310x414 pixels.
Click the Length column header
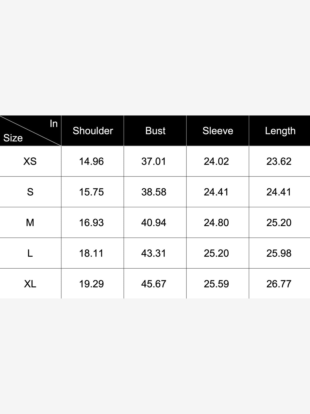[x=280, y=131]
